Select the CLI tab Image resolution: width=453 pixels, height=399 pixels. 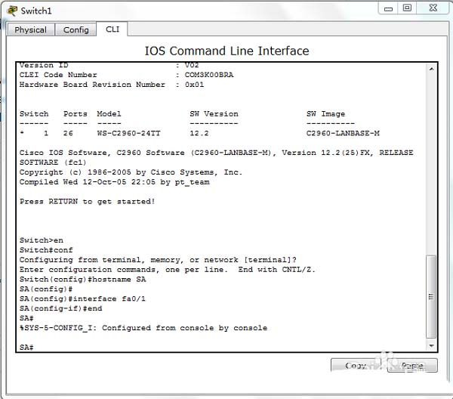point(112,29)
